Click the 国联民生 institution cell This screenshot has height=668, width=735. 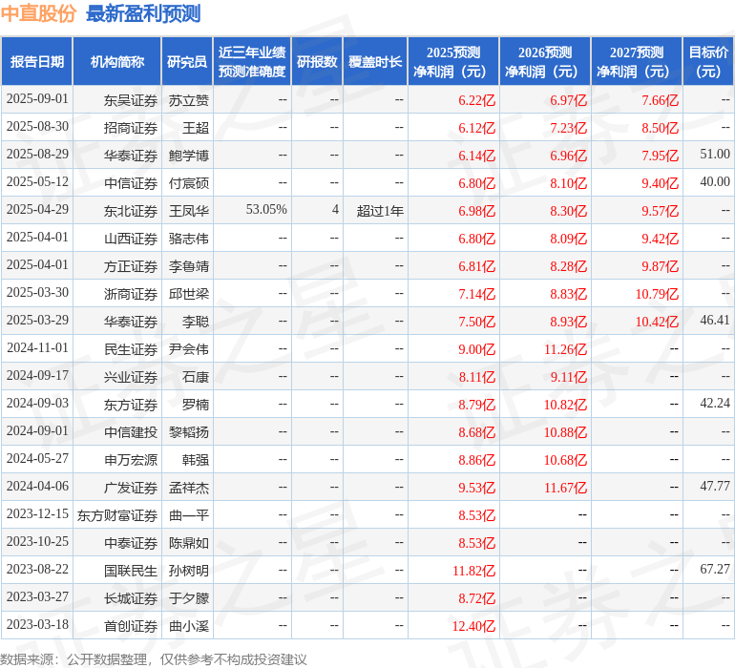pyautogui.click(x=131, y=571)
